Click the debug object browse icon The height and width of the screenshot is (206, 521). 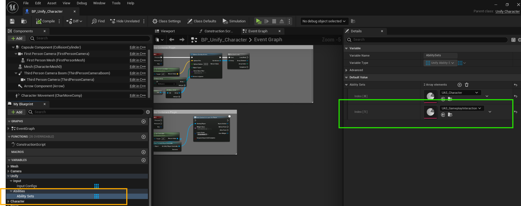[353, 21]
